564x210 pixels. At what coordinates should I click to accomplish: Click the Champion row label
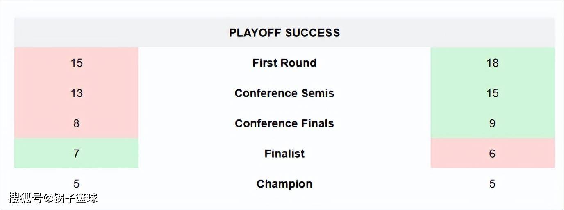(284, 184)
